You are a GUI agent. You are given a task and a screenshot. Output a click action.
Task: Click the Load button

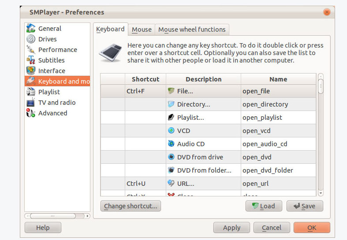(264, 206)
